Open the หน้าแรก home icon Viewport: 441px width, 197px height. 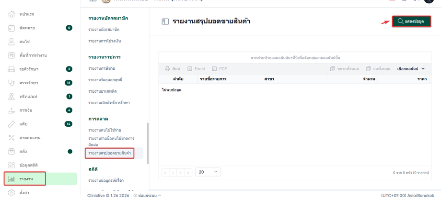[x=11, y=14]
